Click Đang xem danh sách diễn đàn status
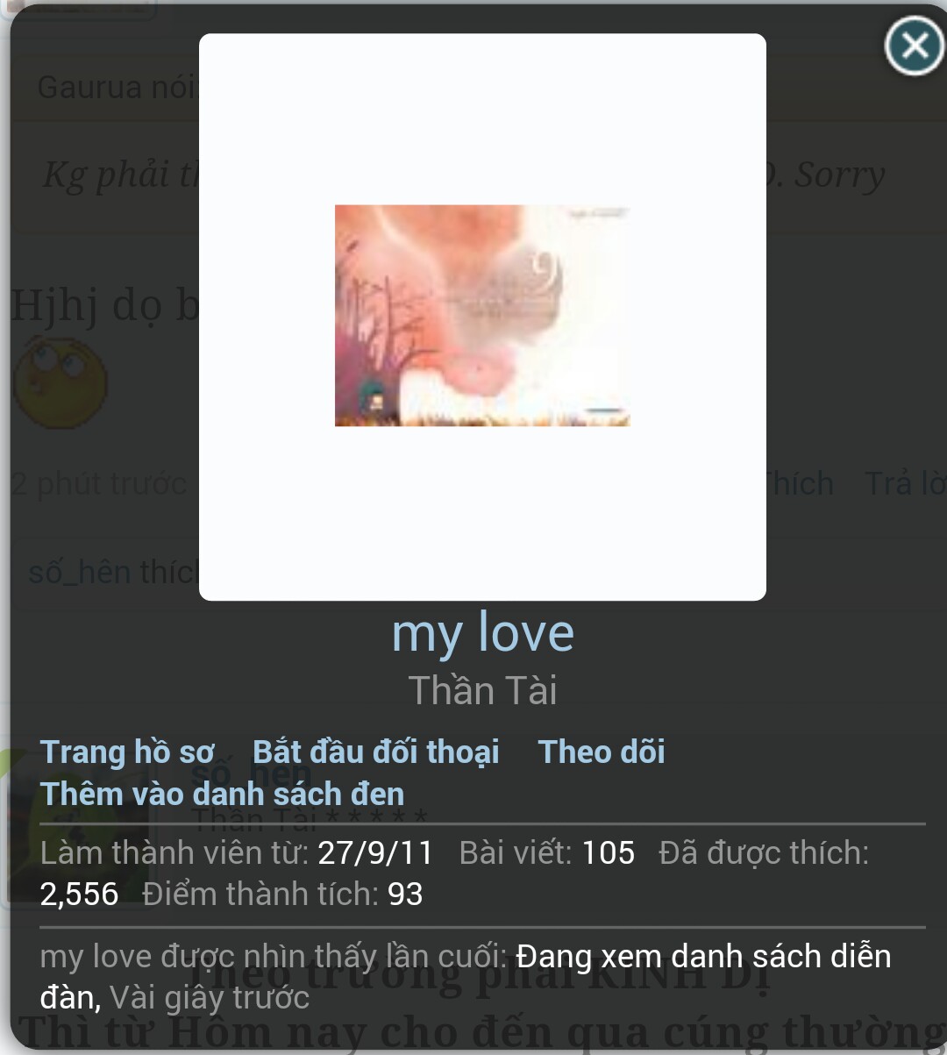 [466, 976]
